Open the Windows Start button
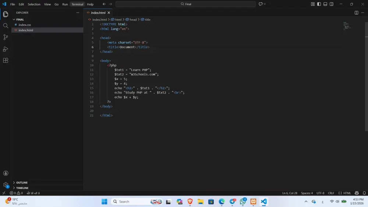368x207 pixels. tap(105, 201)
